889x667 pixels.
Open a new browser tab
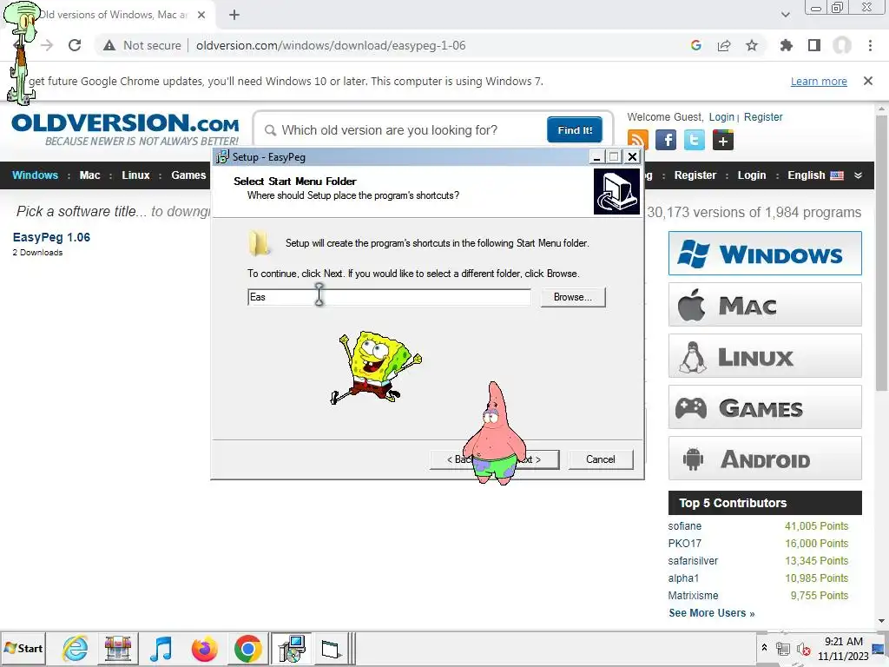[234, 15]
